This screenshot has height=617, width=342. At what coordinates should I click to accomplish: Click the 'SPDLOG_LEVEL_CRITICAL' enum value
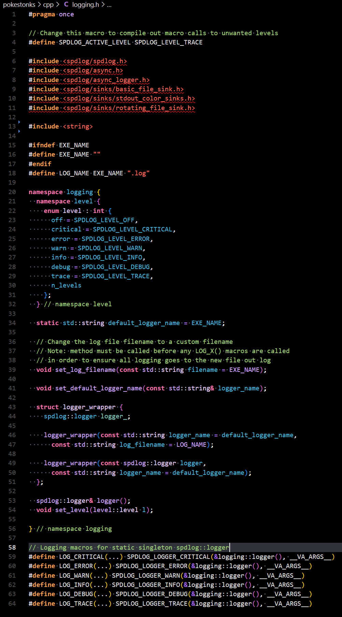click(x=133, y=229)
